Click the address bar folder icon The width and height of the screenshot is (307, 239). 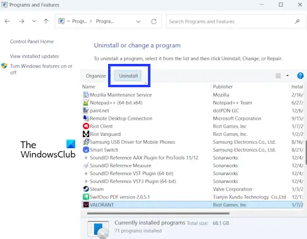point(61,22)
